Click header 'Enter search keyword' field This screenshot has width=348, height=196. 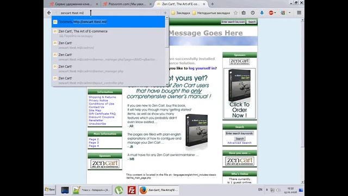pos(233,22)
